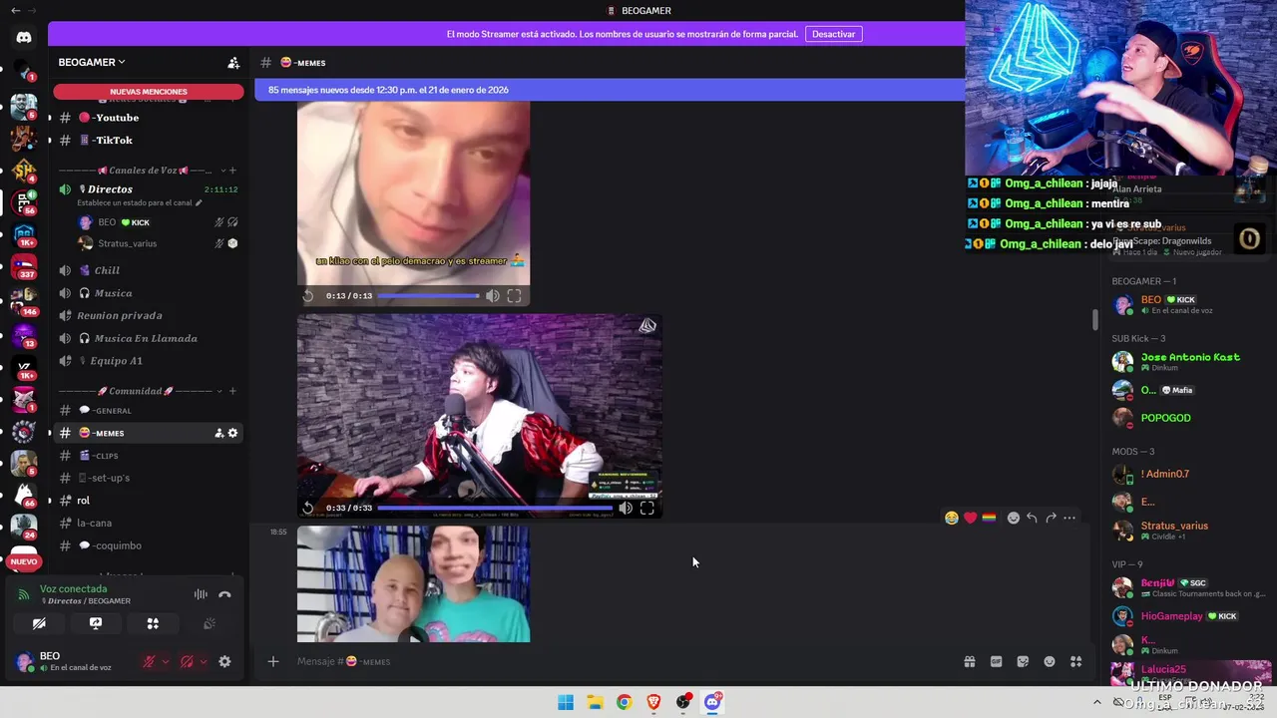
Task: Open the GIF picker
Action: [x=996, y=661]
